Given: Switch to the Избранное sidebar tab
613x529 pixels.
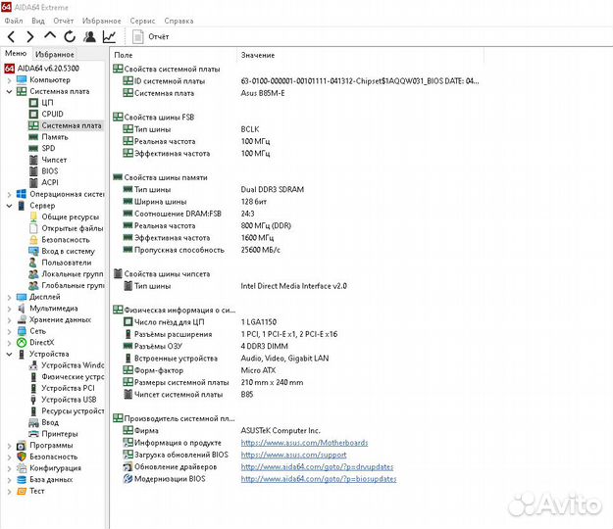Looking at the screenshot, I should pyautogui.click(x=54, y=54).
